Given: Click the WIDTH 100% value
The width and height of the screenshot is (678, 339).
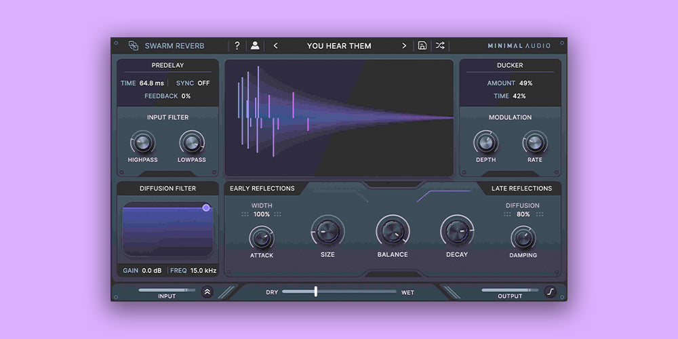Looking at the screenshot, I should [x=262, y=214].
